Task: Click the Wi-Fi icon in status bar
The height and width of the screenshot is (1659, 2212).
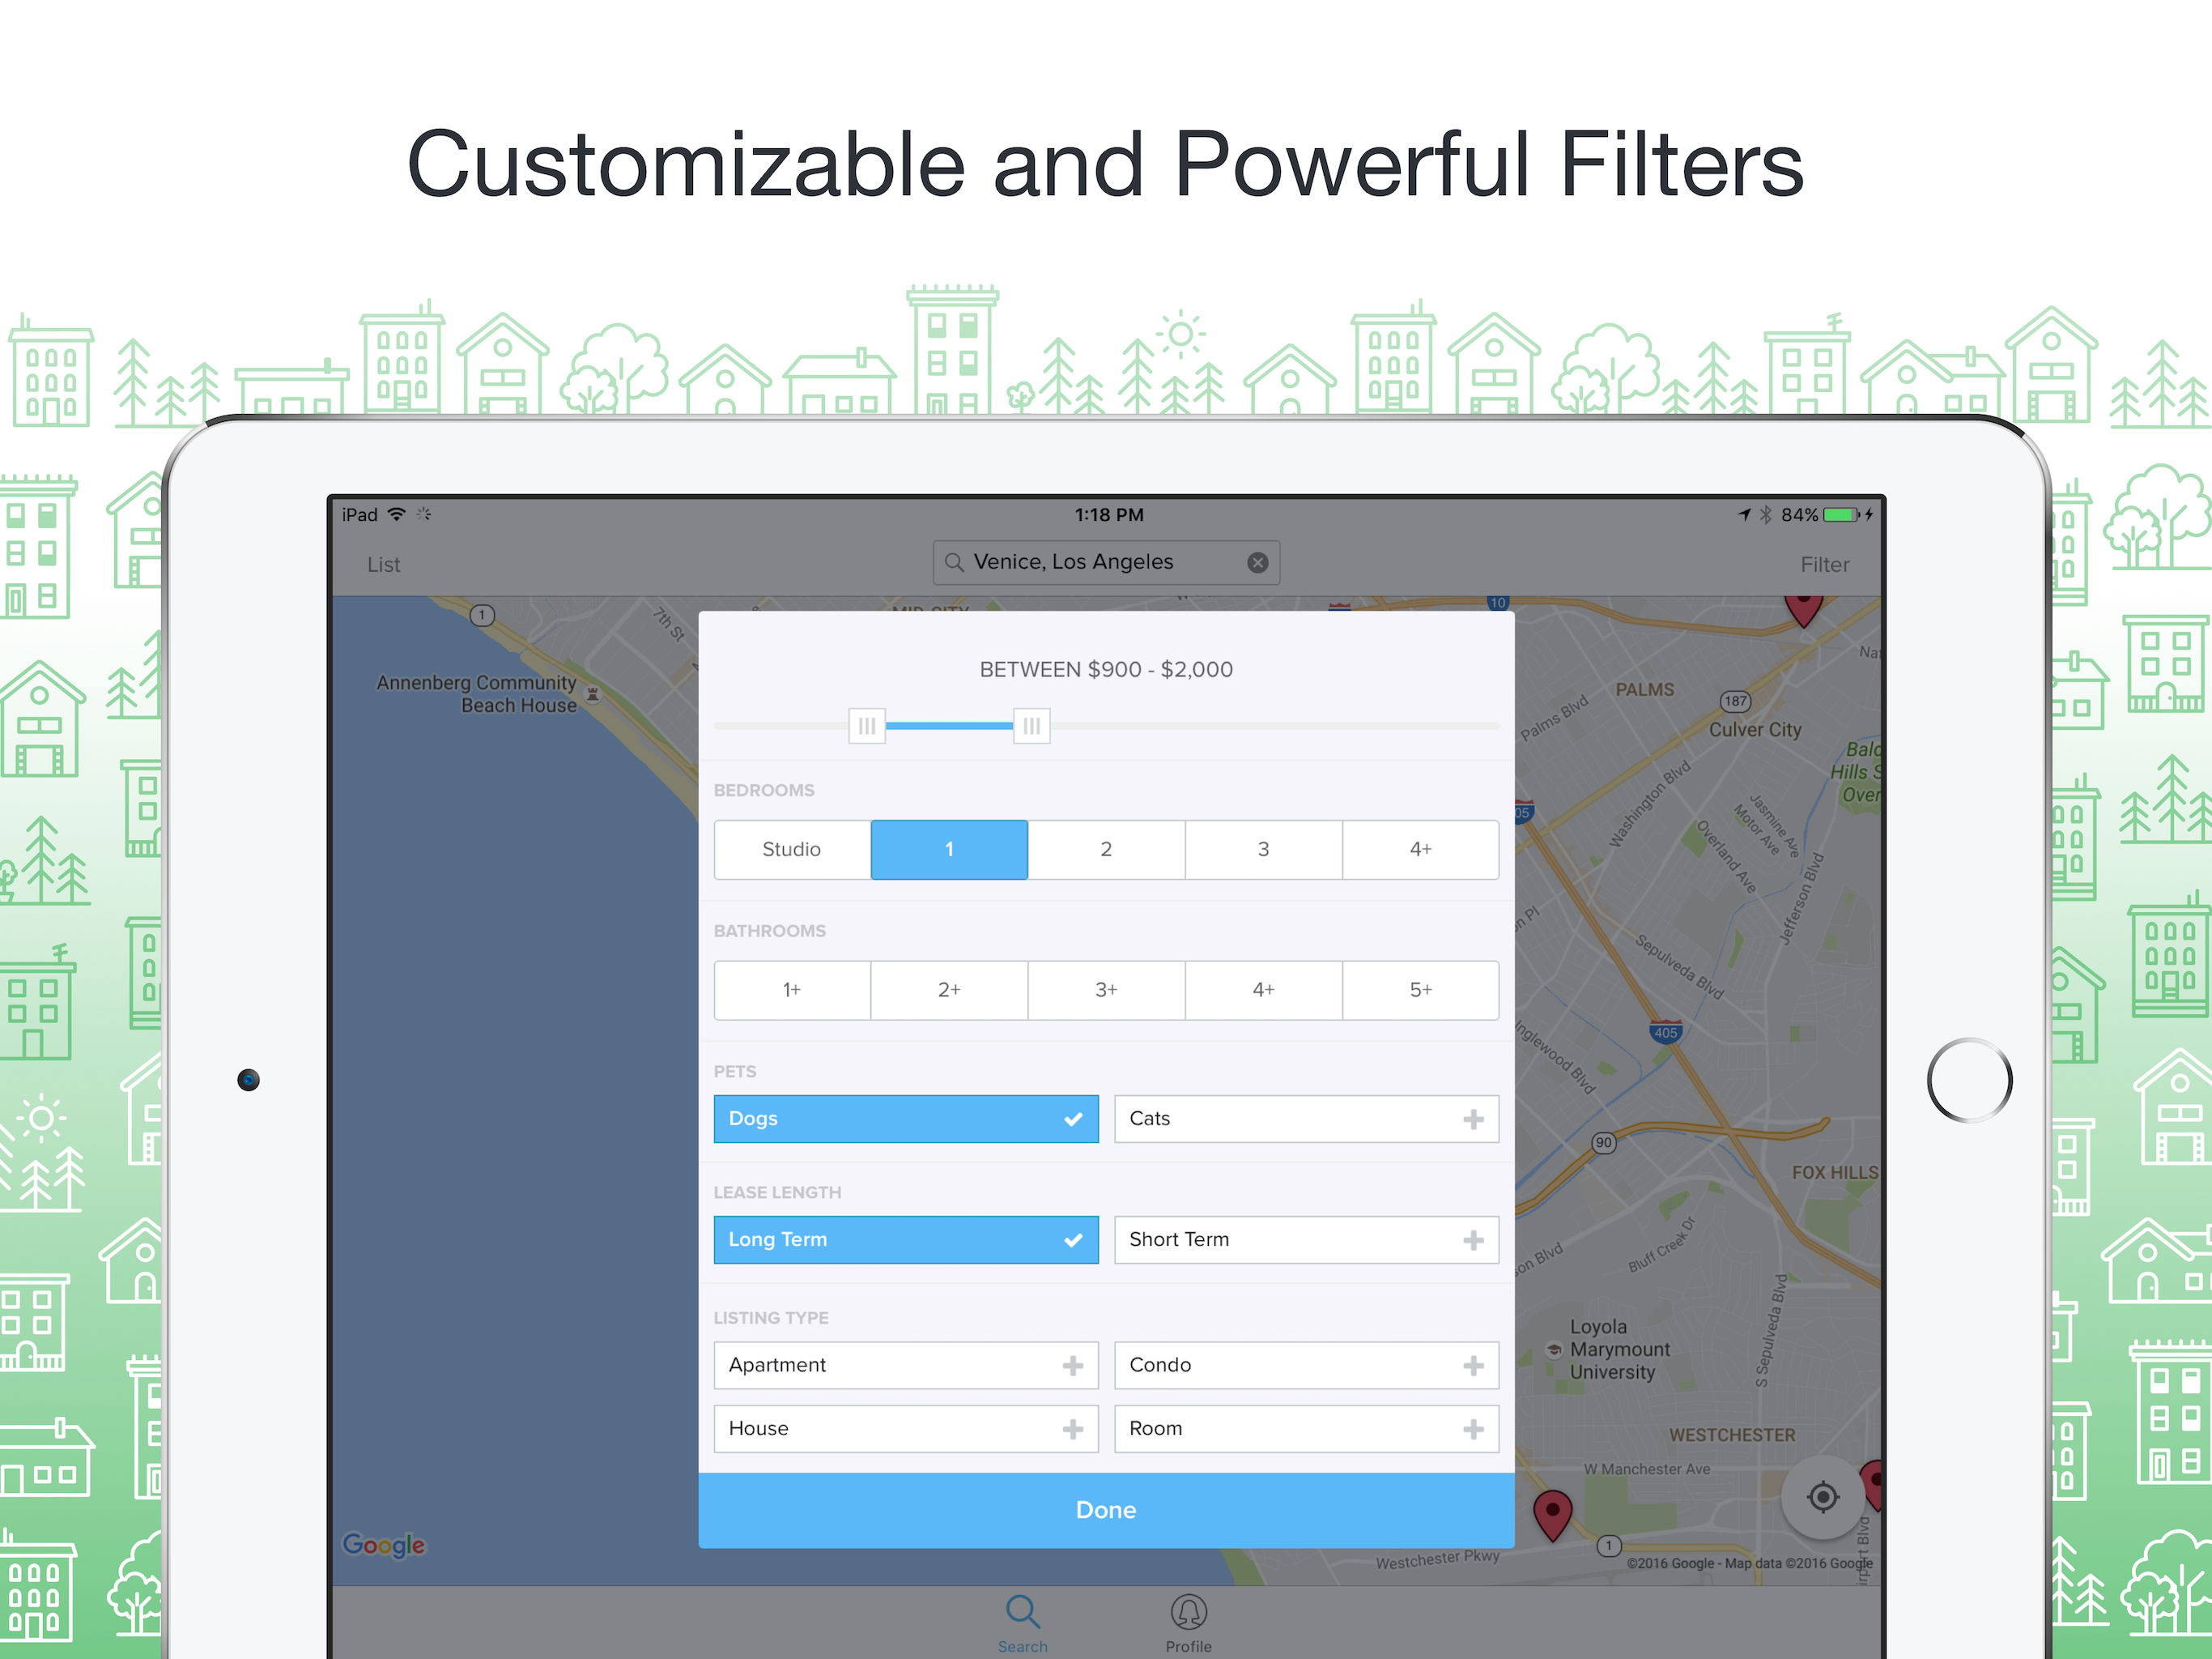Action: (397, 514)
